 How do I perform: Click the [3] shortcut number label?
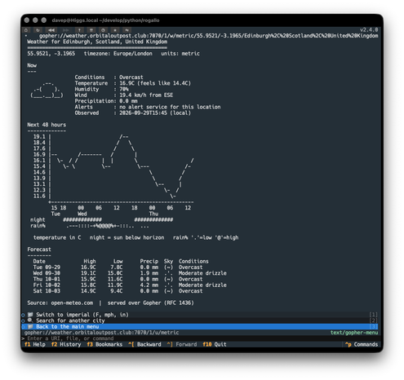coord(373,326)
